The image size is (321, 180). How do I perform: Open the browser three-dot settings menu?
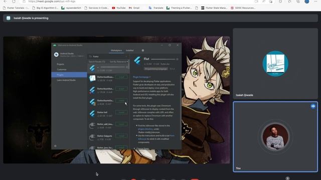pos(315,1)
